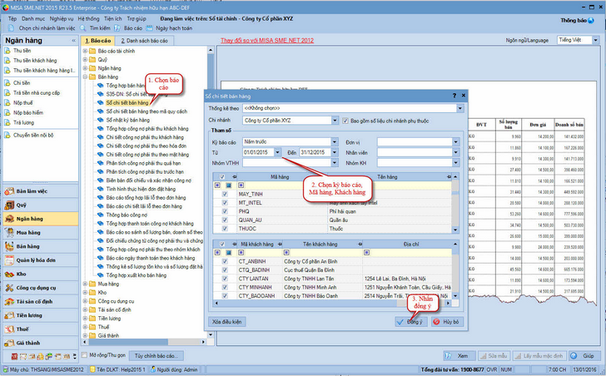
Task: Switch to Danh sách báo cáo tab
Action: pyautogui.click(x=144, y=41)
